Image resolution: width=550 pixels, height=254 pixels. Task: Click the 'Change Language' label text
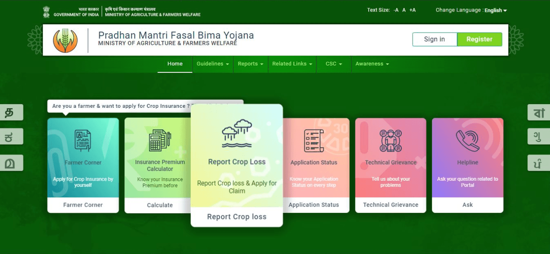(458, 10)
